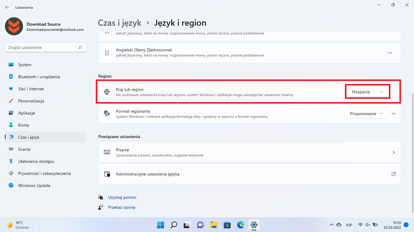Open Bluetooth i urządzenia section
The height and width of the screenshot is (232, 414).
[45, 77]
